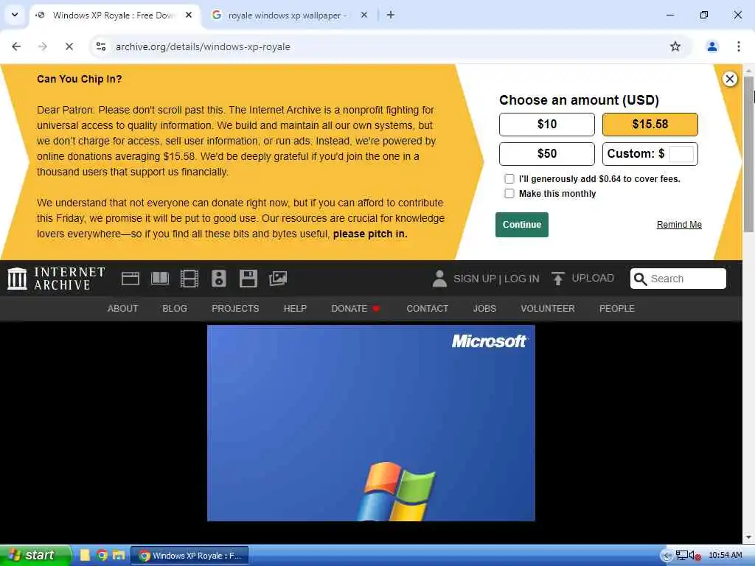Open the Web (Wayback) icon in navbar
This screenshot has width=755, height=566.
(x=131, y=279)
